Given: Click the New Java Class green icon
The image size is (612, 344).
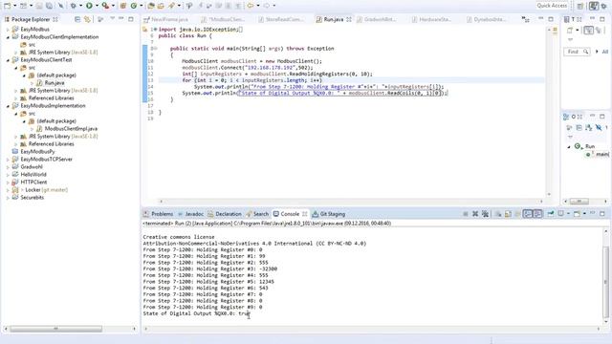Looking at the screenshot, I should pos(134,6).
